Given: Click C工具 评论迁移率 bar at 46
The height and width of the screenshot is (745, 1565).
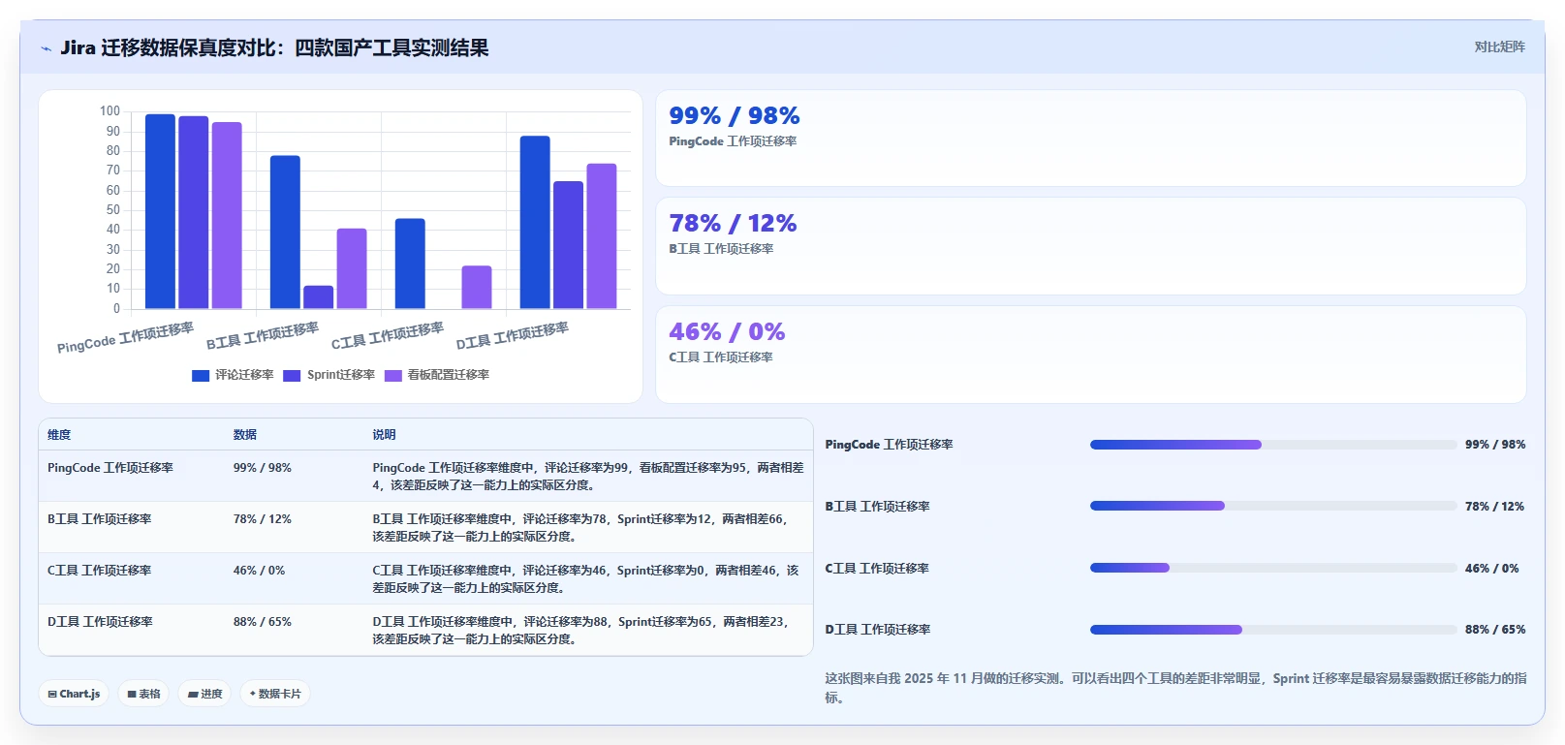Looking at the screenshot, I should pos(410,264).
